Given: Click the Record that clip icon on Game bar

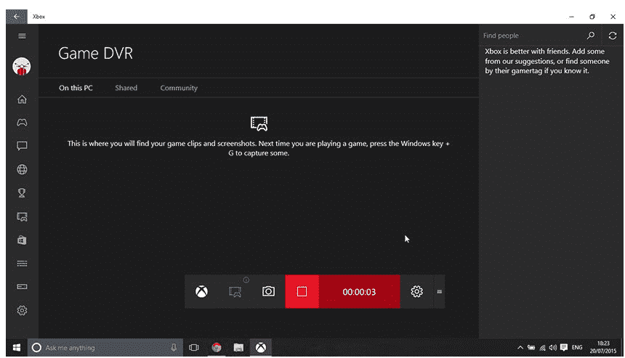Looking at the screenshot, I should coord(235,291).
